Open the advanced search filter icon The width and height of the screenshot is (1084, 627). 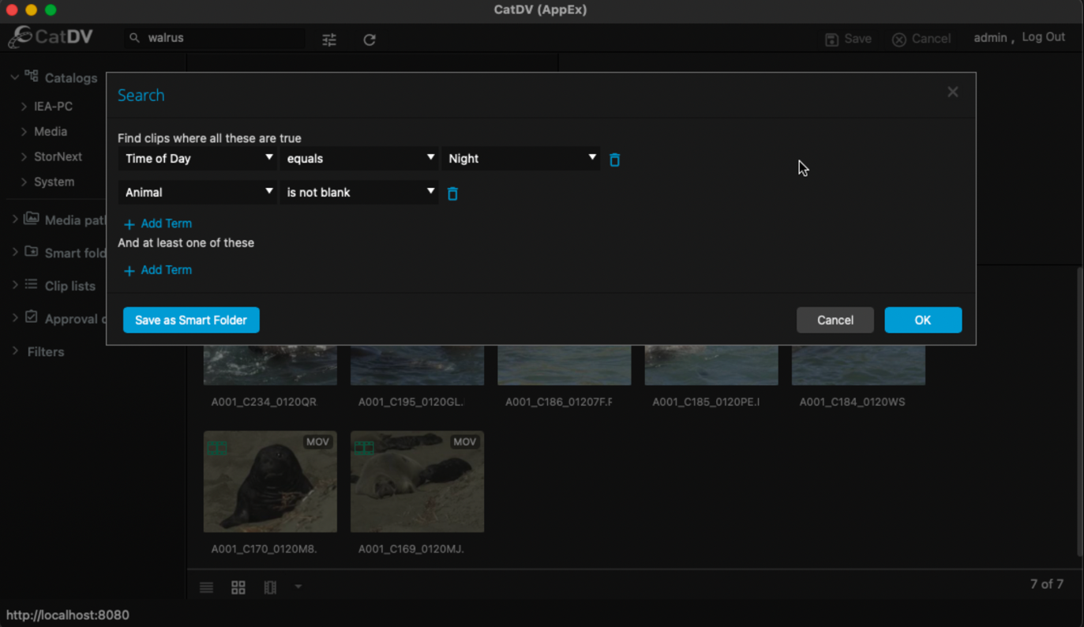(329, 39)
